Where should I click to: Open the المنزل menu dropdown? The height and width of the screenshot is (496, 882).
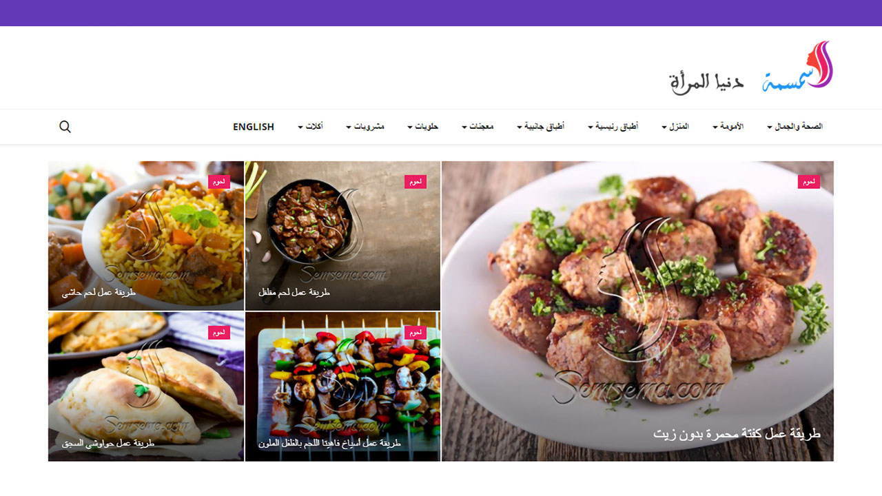(x=675, y=127)
